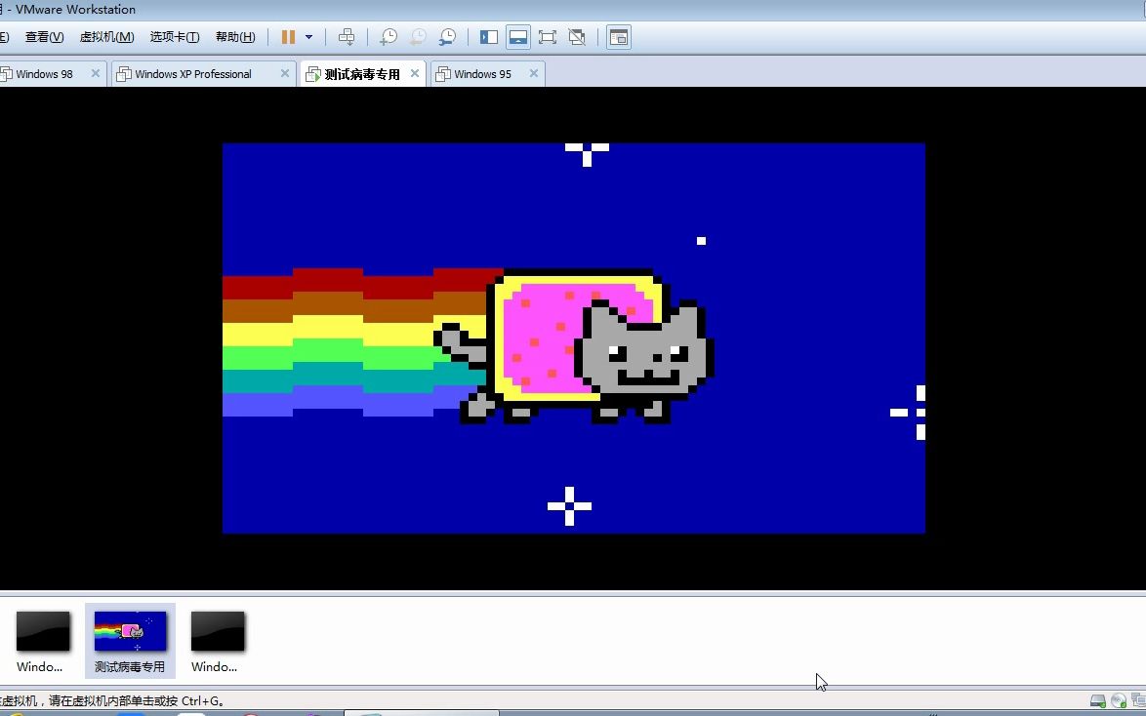The image size is (1146, 716).
Task: Revert the virtual machine to its snapshot
Action: [x=418, y=36]
